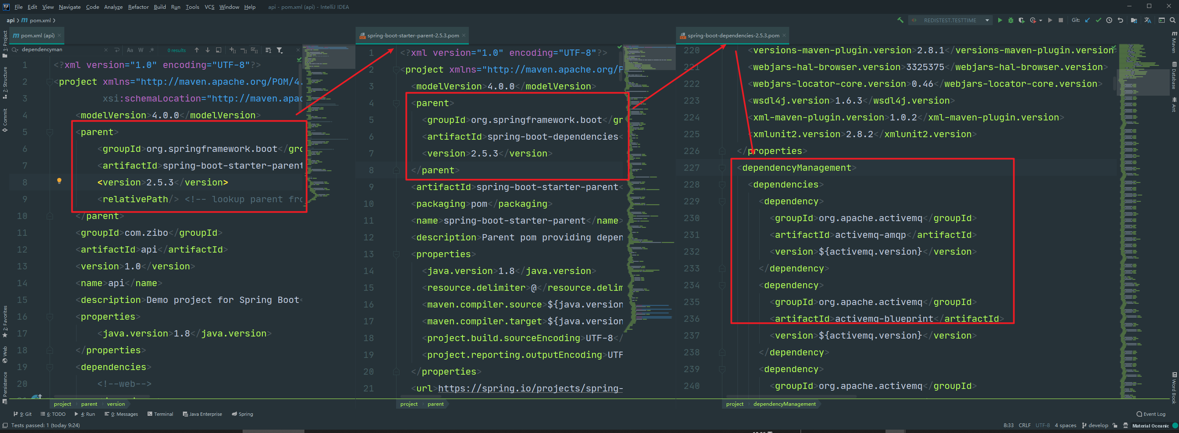Open search history dropdown magnifier
This screenshot has height=433, width=1179.
[15, 50]
